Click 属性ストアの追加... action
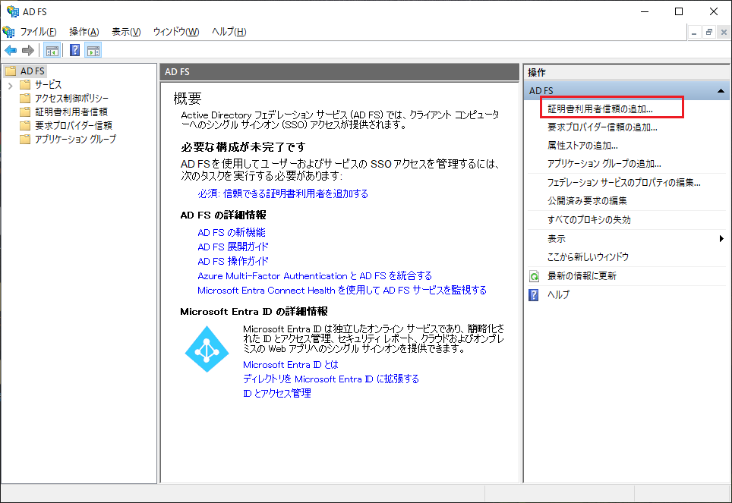 (582, 146)
